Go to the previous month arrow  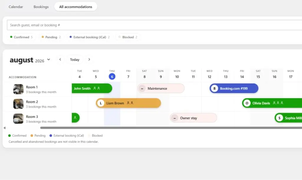(x=60, y=60)
